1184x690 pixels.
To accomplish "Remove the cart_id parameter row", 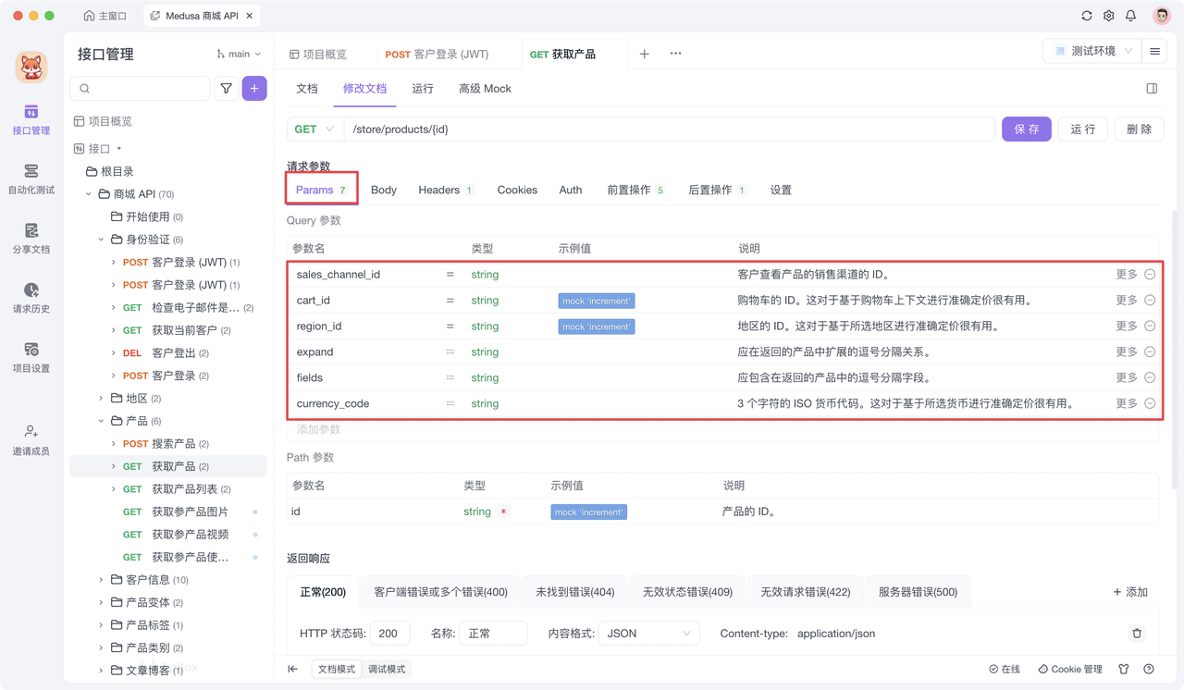I will [x=1150, y=301].
